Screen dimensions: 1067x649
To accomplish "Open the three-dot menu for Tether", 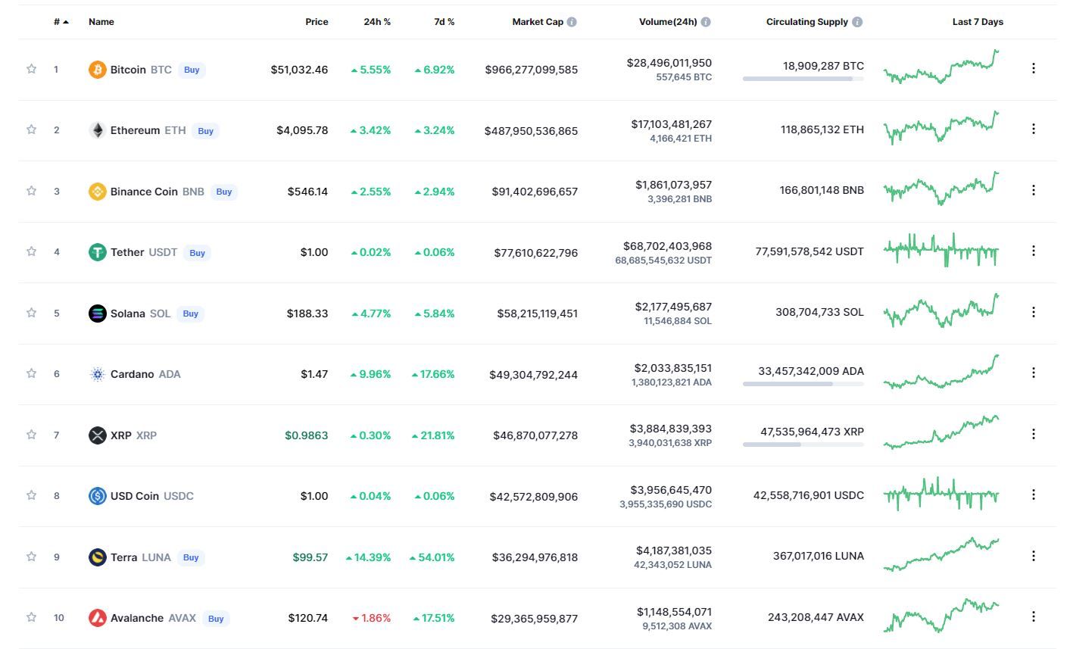I will [1034, 251].
